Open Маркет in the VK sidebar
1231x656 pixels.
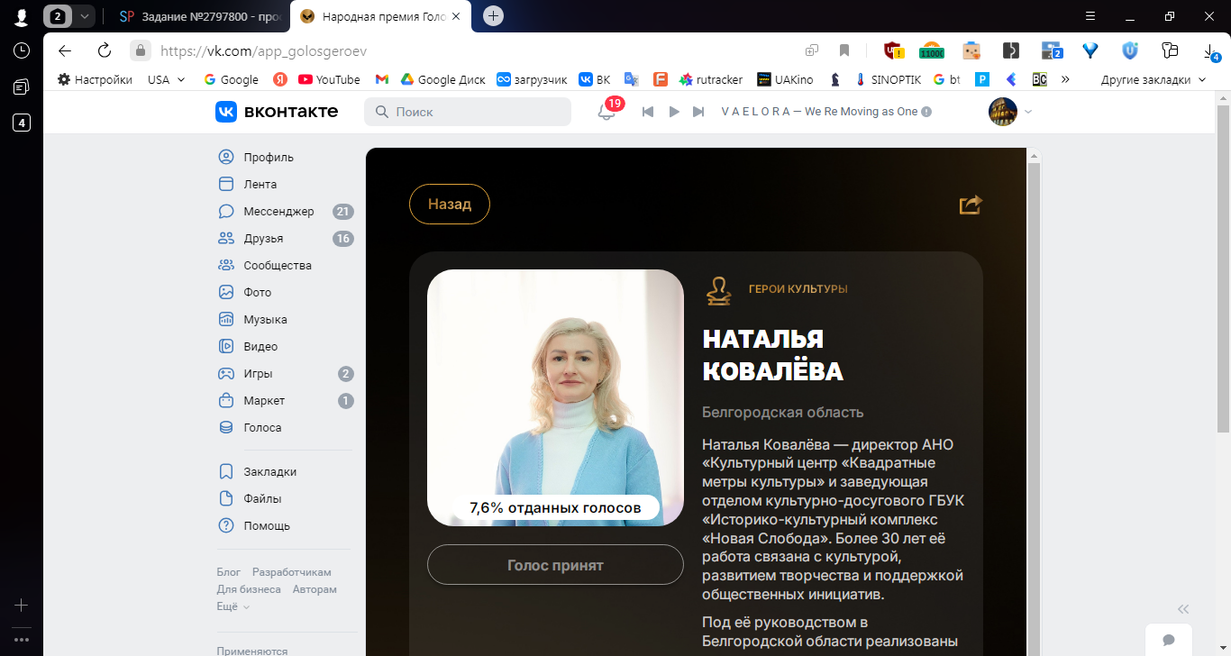264,401
